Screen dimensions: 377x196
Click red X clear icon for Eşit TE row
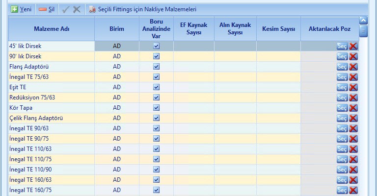click(353, 87)
